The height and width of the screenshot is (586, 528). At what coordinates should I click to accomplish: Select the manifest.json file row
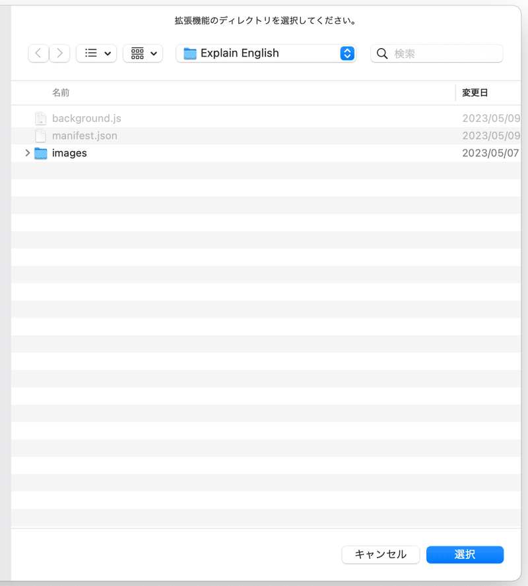point(266,136)
